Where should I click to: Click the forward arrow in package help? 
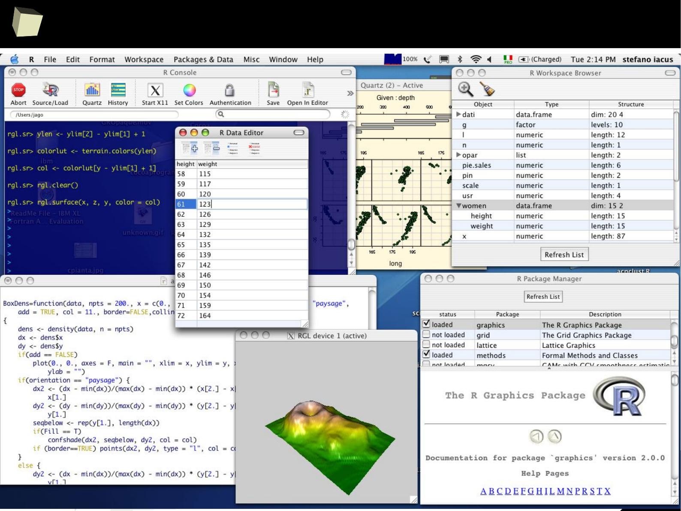555,436
